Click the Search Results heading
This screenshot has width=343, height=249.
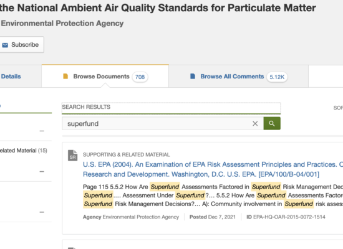coord(86,107)
